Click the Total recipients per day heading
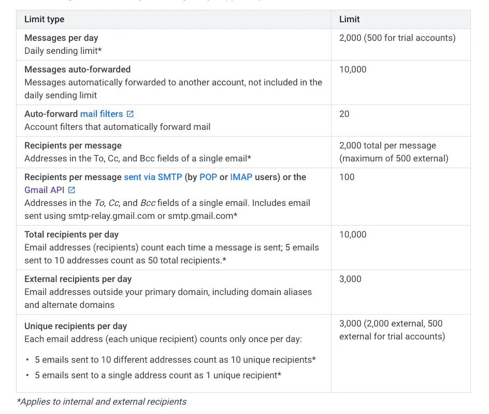 (71, 234)
